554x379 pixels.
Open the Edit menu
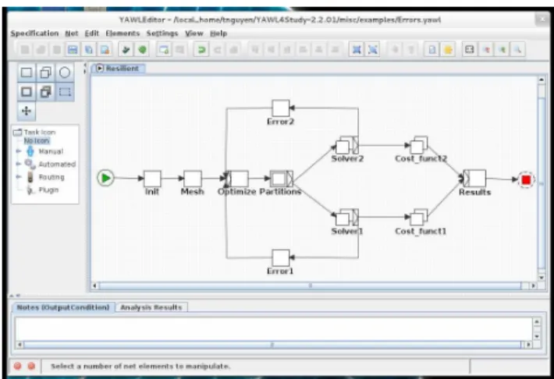point(92,34)
